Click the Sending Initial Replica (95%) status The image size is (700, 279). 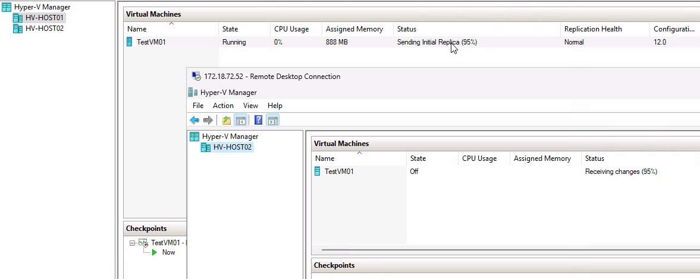point(437,42)
